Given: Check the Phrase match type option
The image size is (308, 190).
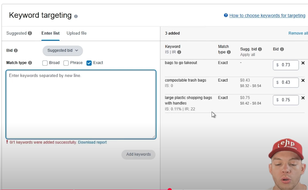Looking at the screenshot, I should tap(66, 63).
